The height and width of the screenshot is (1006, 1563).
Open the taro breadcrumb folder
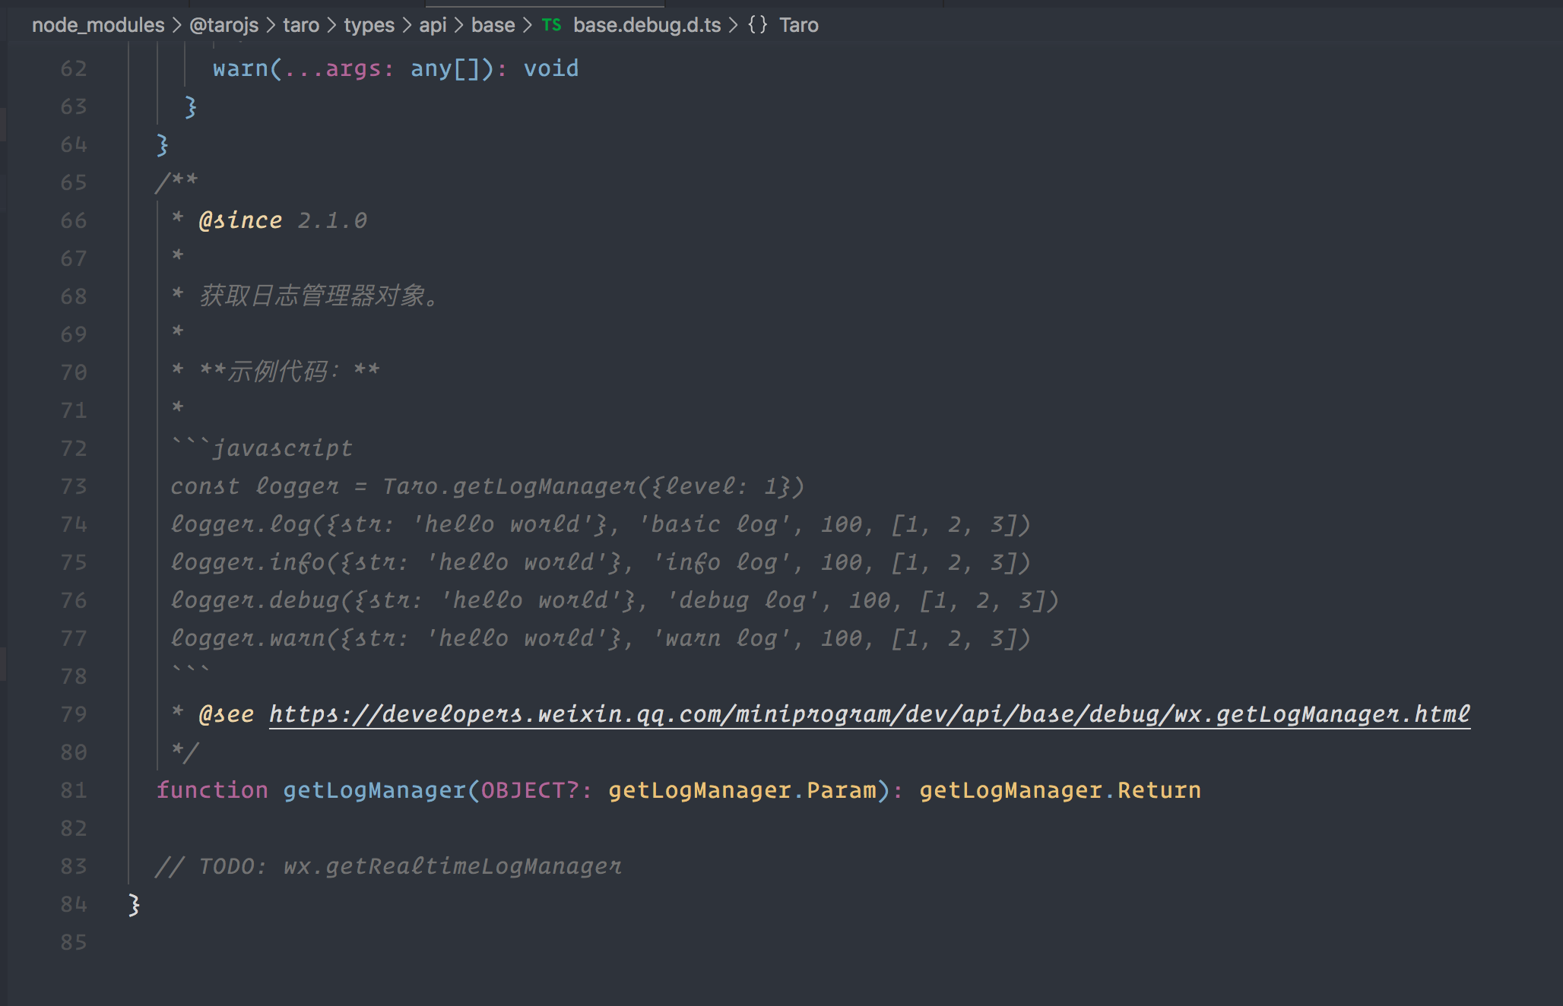click(301, 25)
